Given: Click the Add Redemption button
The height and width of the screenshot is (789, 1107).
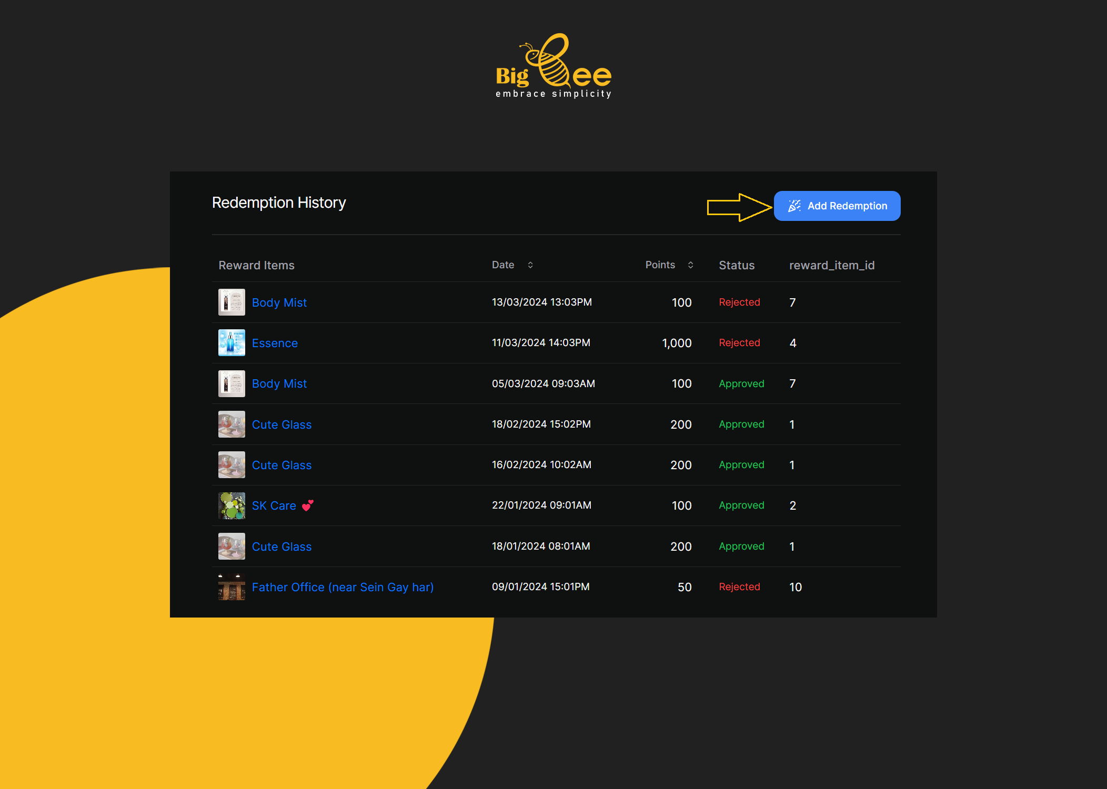Looking at the screenshot, I should click(837, 206).
